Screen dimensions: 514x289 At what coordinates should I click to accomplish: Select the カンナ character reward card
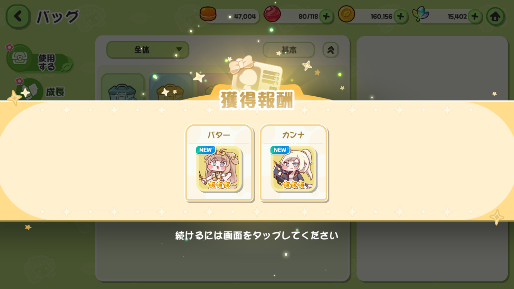tap(294, 163)
